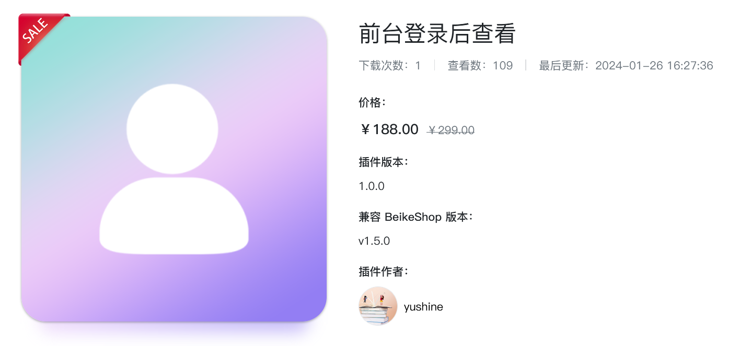The height and width of the screenshot is (346, 739).
Task: Select the 1.0.0 version number
Action: [372, 186]
